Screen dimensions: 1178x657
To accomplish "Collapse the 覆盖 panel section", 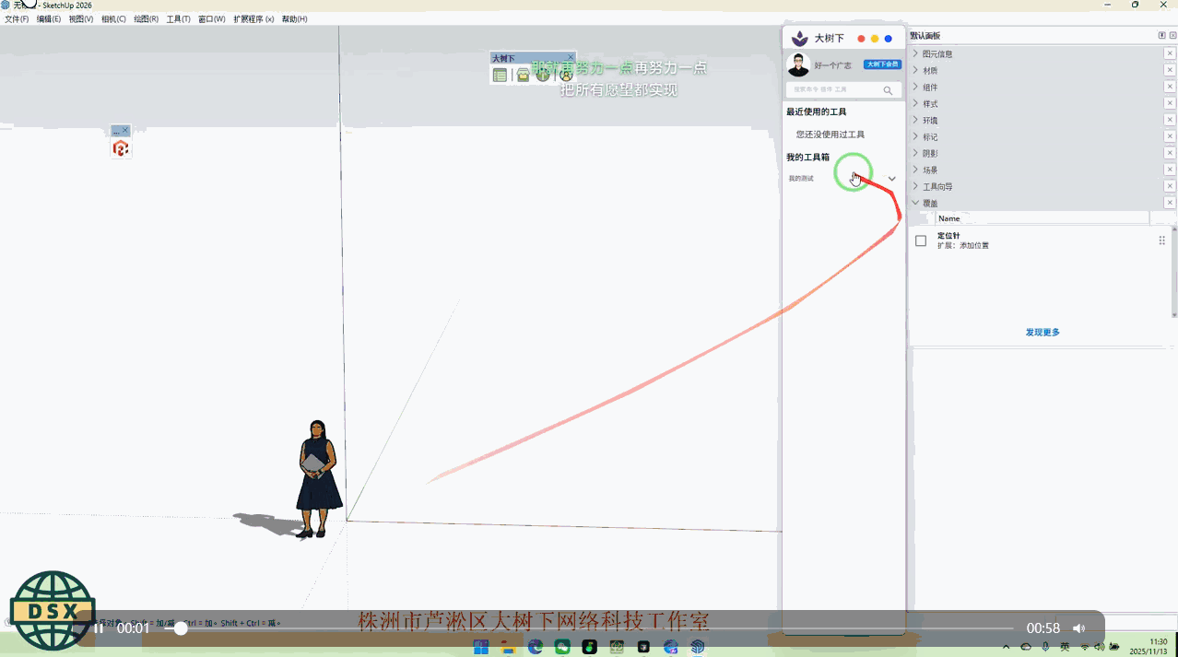I will tap(915, 203).
